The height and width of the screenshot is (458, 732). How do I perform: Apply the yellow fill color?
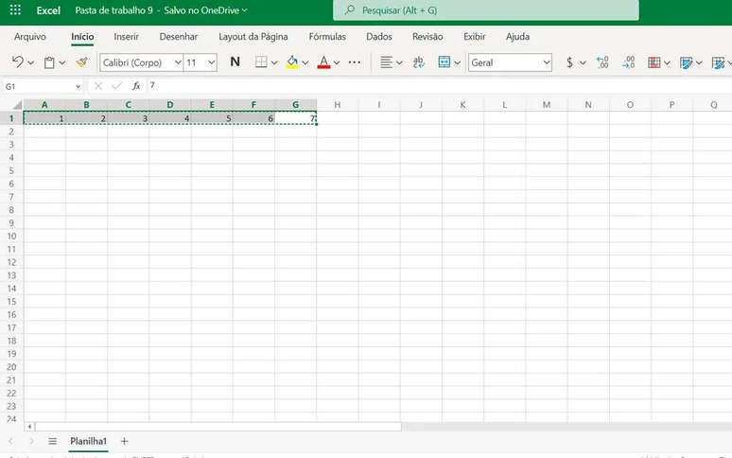point(291,62)
